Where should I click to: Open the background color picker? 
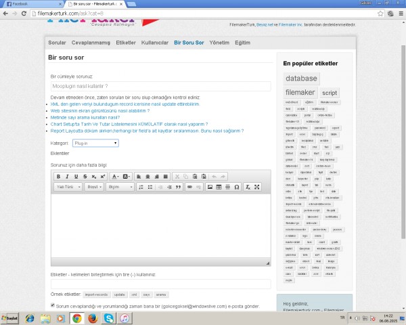127,177
